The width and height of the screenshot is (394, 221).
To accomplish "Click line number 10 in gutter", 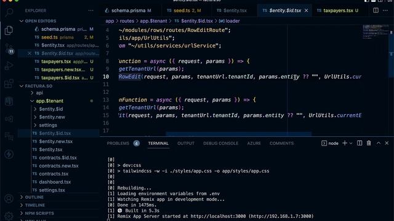I will tap(106, 77).
